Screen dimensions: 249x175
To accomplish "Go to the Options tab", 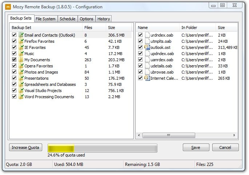I will pyautogui.click(x=87, y=19).
